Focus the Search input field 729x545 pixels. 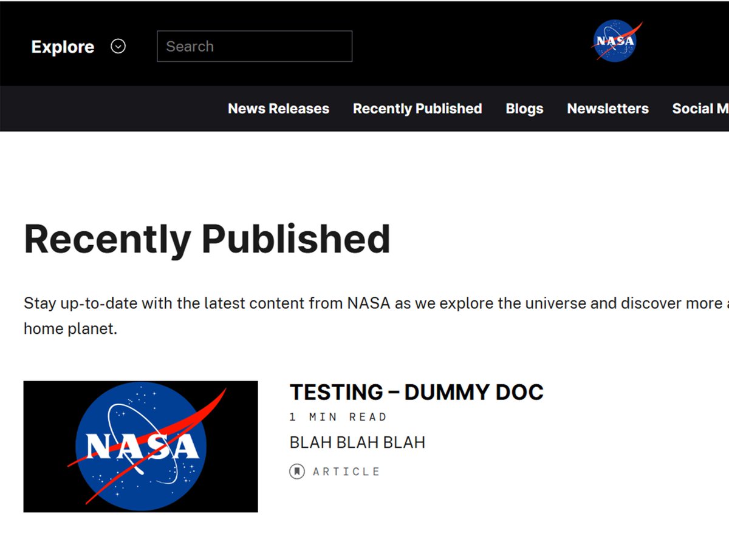[255, 46]
